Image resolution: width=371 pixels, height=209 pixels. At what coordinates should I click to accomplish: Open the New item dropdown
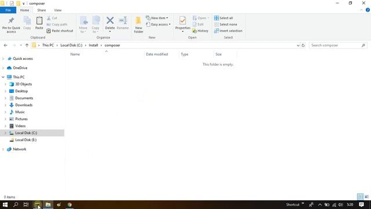157,18
